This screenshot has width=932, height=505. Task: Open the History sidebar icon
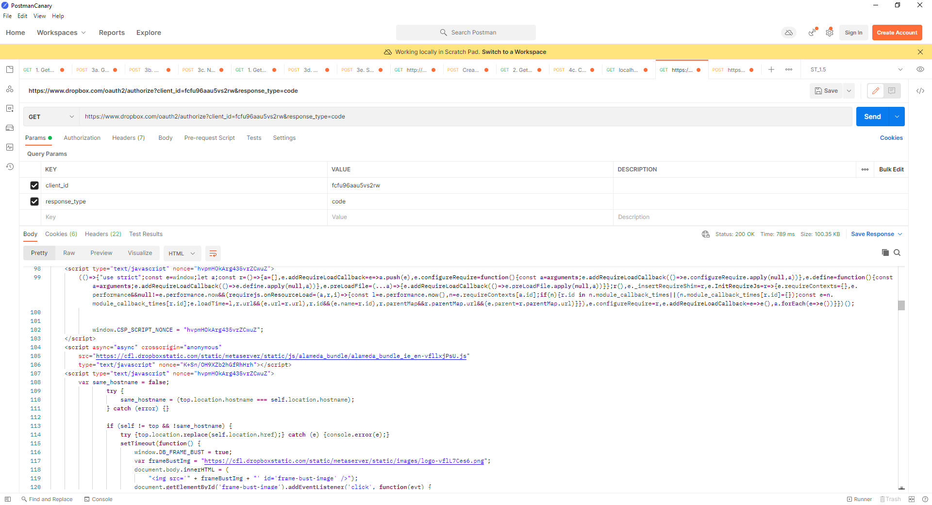(x=10, y=167)
